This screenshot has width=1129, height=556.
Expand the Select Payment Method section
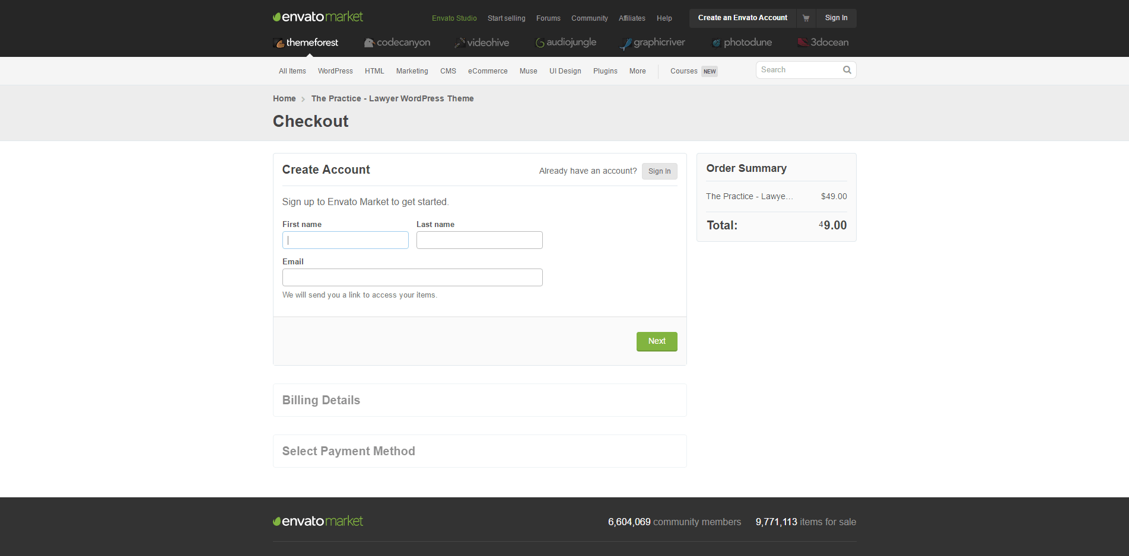click(480, 451)
